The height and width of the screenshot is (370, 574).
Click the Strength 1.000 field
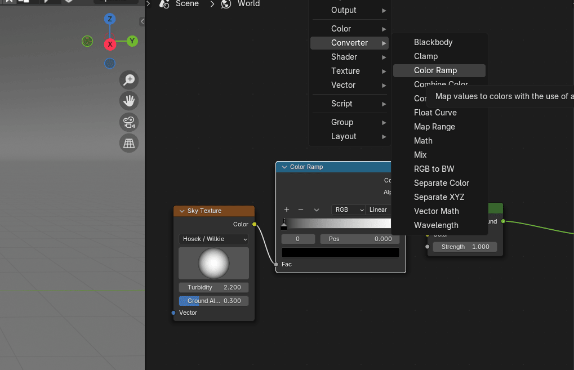pyautogui.click(x=465, y=247)
